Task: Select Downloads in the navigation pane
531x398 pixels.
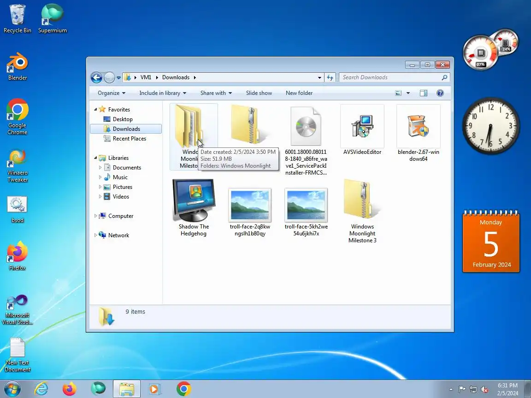Action: 126,129
